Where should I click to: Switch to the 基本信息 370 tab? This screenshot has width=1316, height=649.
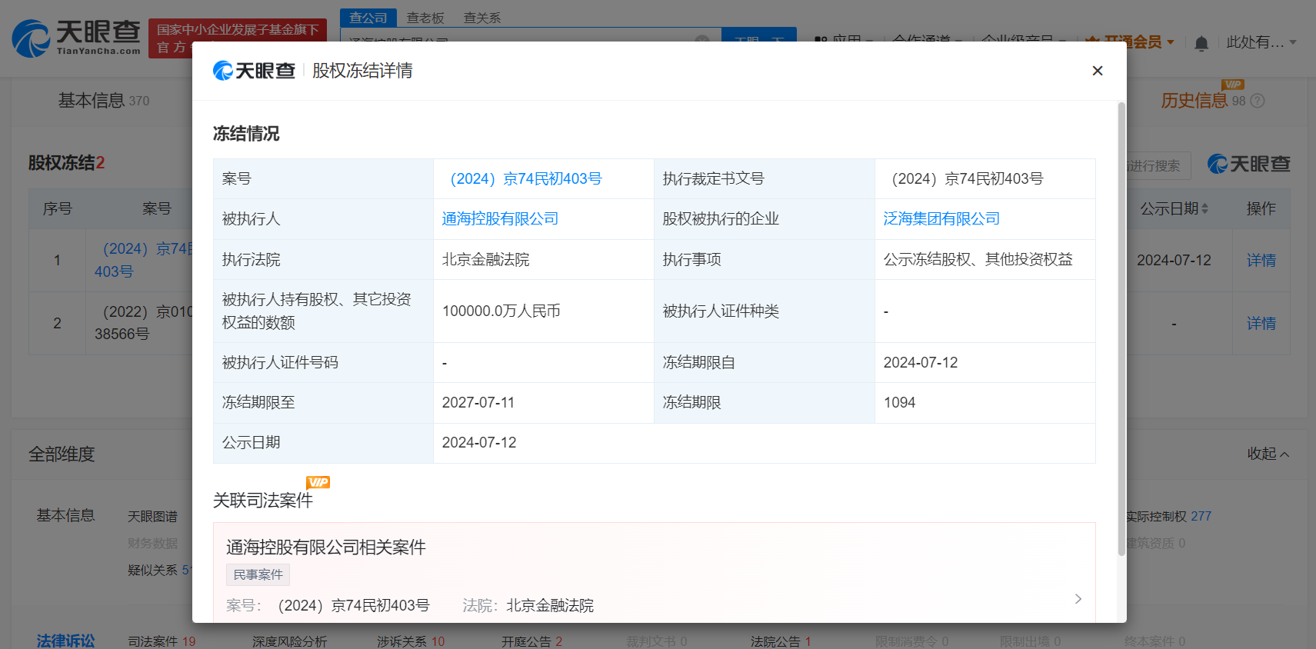pos(104,100)
